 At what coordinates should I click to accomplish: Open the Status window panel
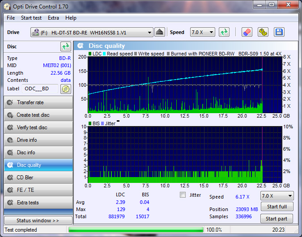click(x=38, y=220)
